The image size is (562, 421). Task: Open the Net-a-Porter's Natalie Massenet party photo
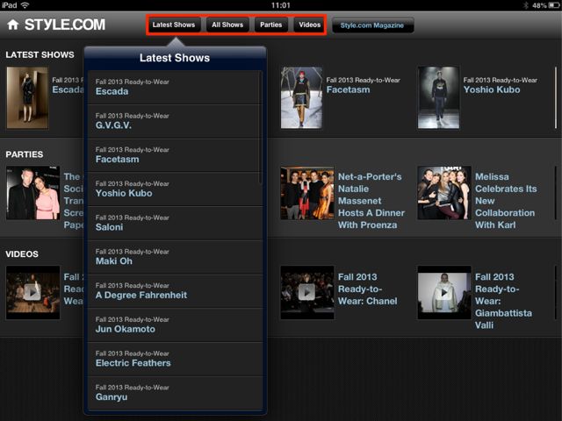[x=307, y=193]
